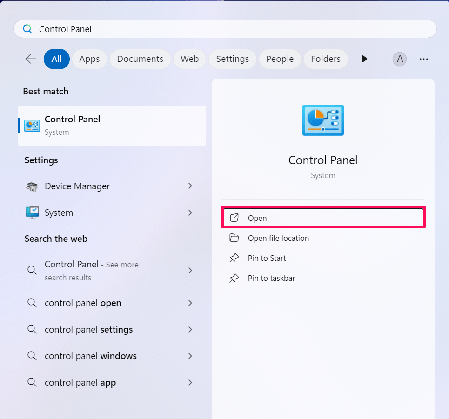This screenshot has width=449, height=419.
Task: Click the System monitor icon
Action: pyautogui.click(x=32, y=213)
